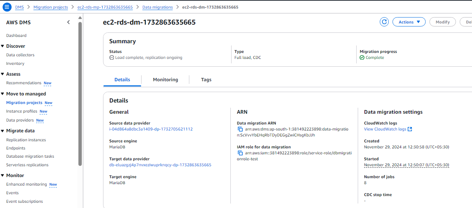Open Dashboard in sidebar
472x208 pixels.
pyautogui.click(x=16, y=35)
